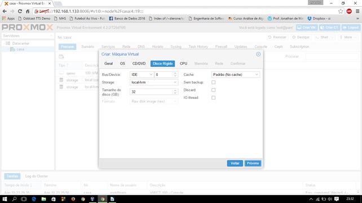The image size is (362, 203).
Task: Select Datacenter in the server tree
Action: 20,43
